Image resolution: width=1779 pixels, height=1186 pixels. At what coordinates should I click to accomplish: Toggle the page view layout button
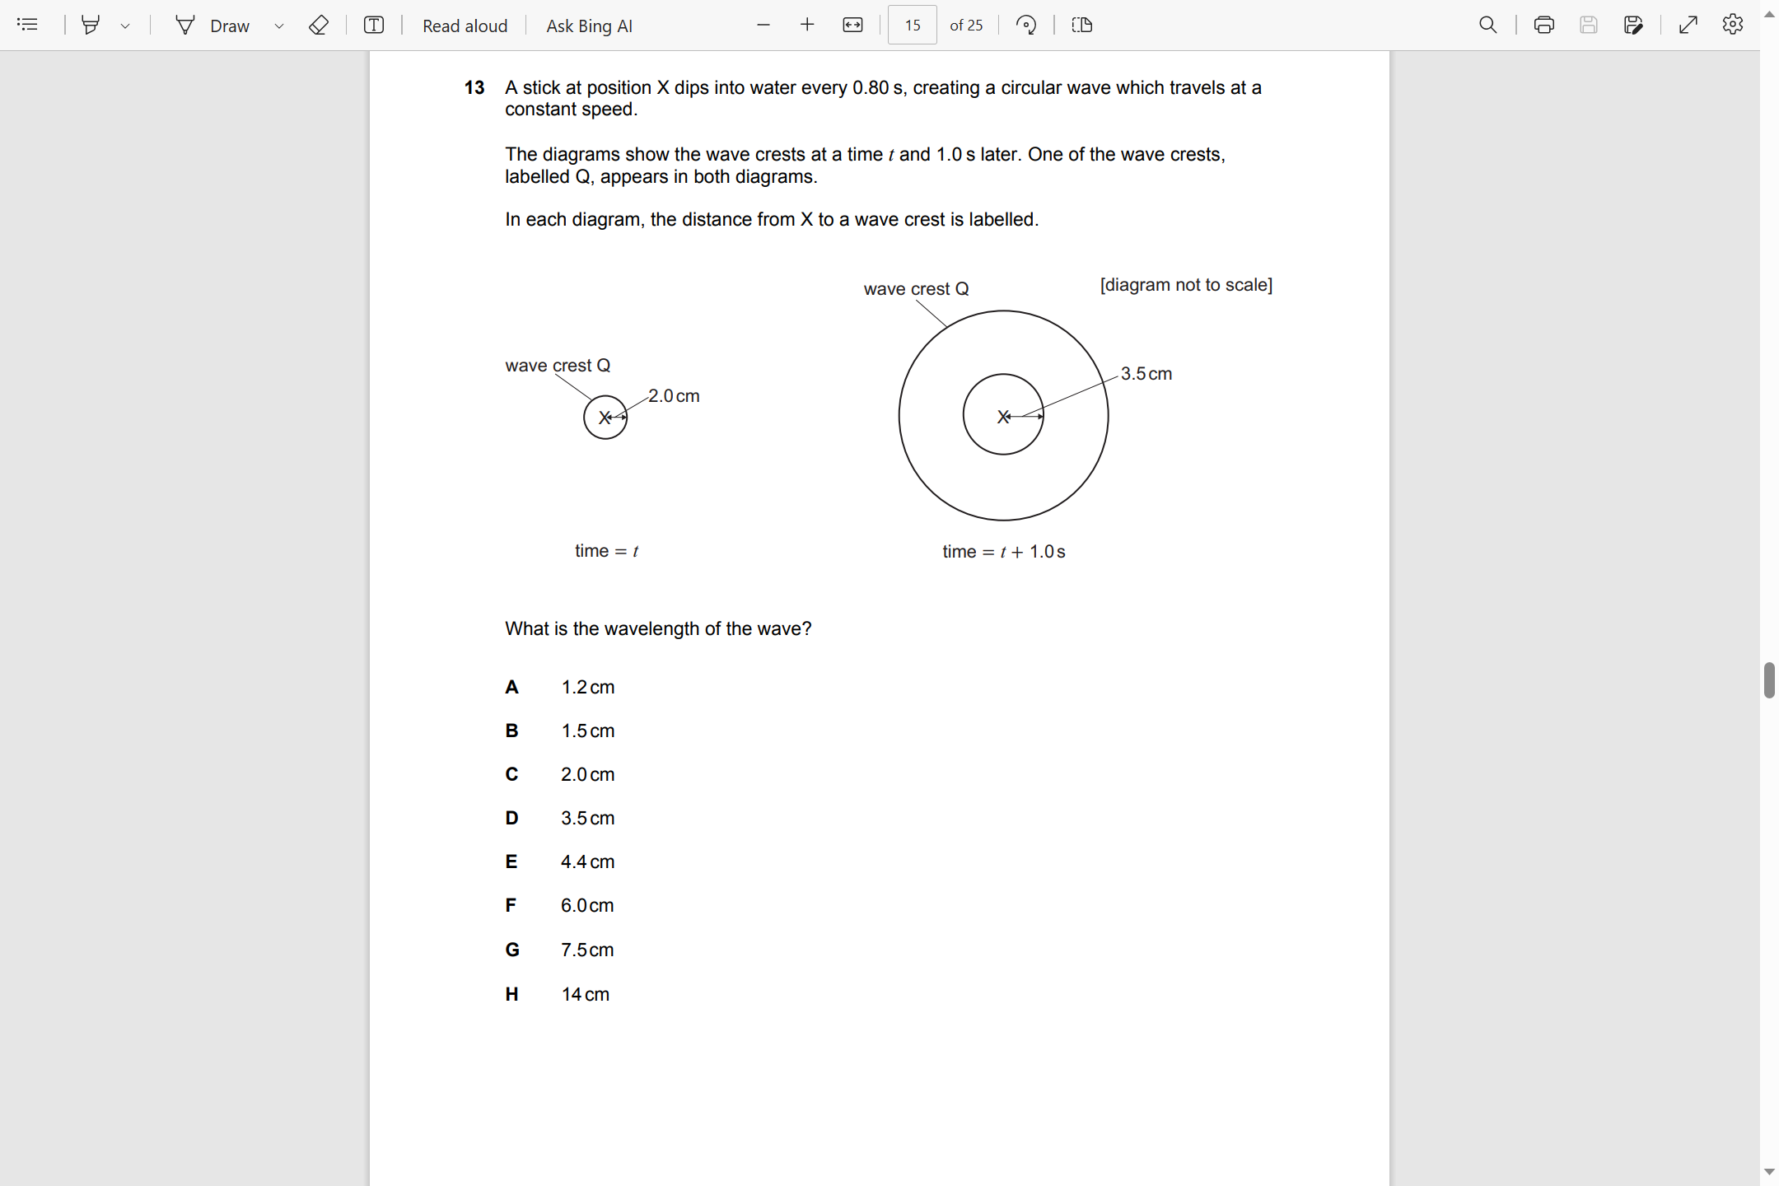[1082, 25]
